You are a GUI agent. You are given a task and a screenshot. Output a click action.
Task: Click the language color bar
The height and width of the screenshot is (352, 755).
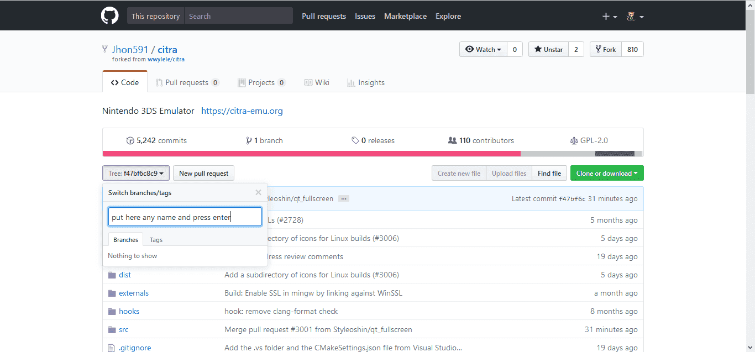[373, 154]
